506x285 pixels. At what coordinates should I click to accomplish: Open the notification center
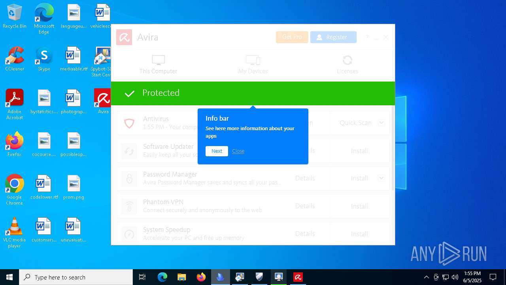[x=493, y=277]
